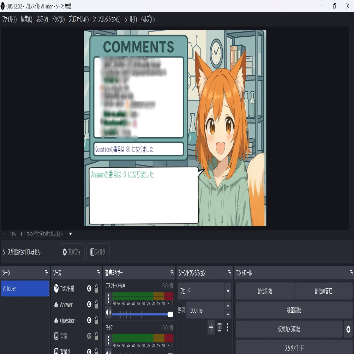Zoom in the preview with plus

point(22,234)
